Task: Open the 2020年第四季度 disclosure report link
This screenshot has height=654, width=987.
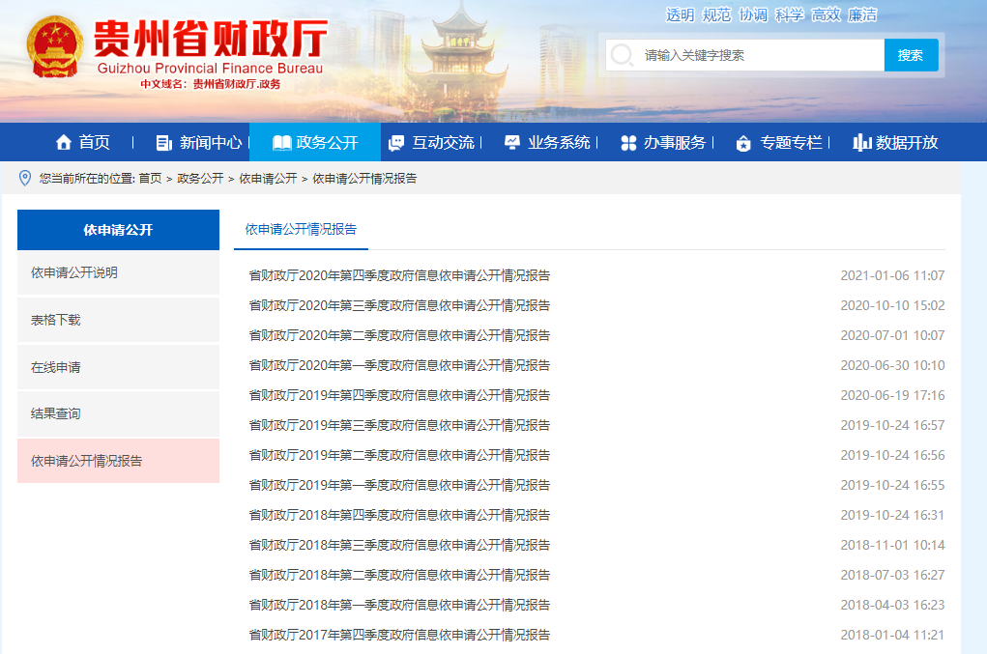Action: coord(399,276)
